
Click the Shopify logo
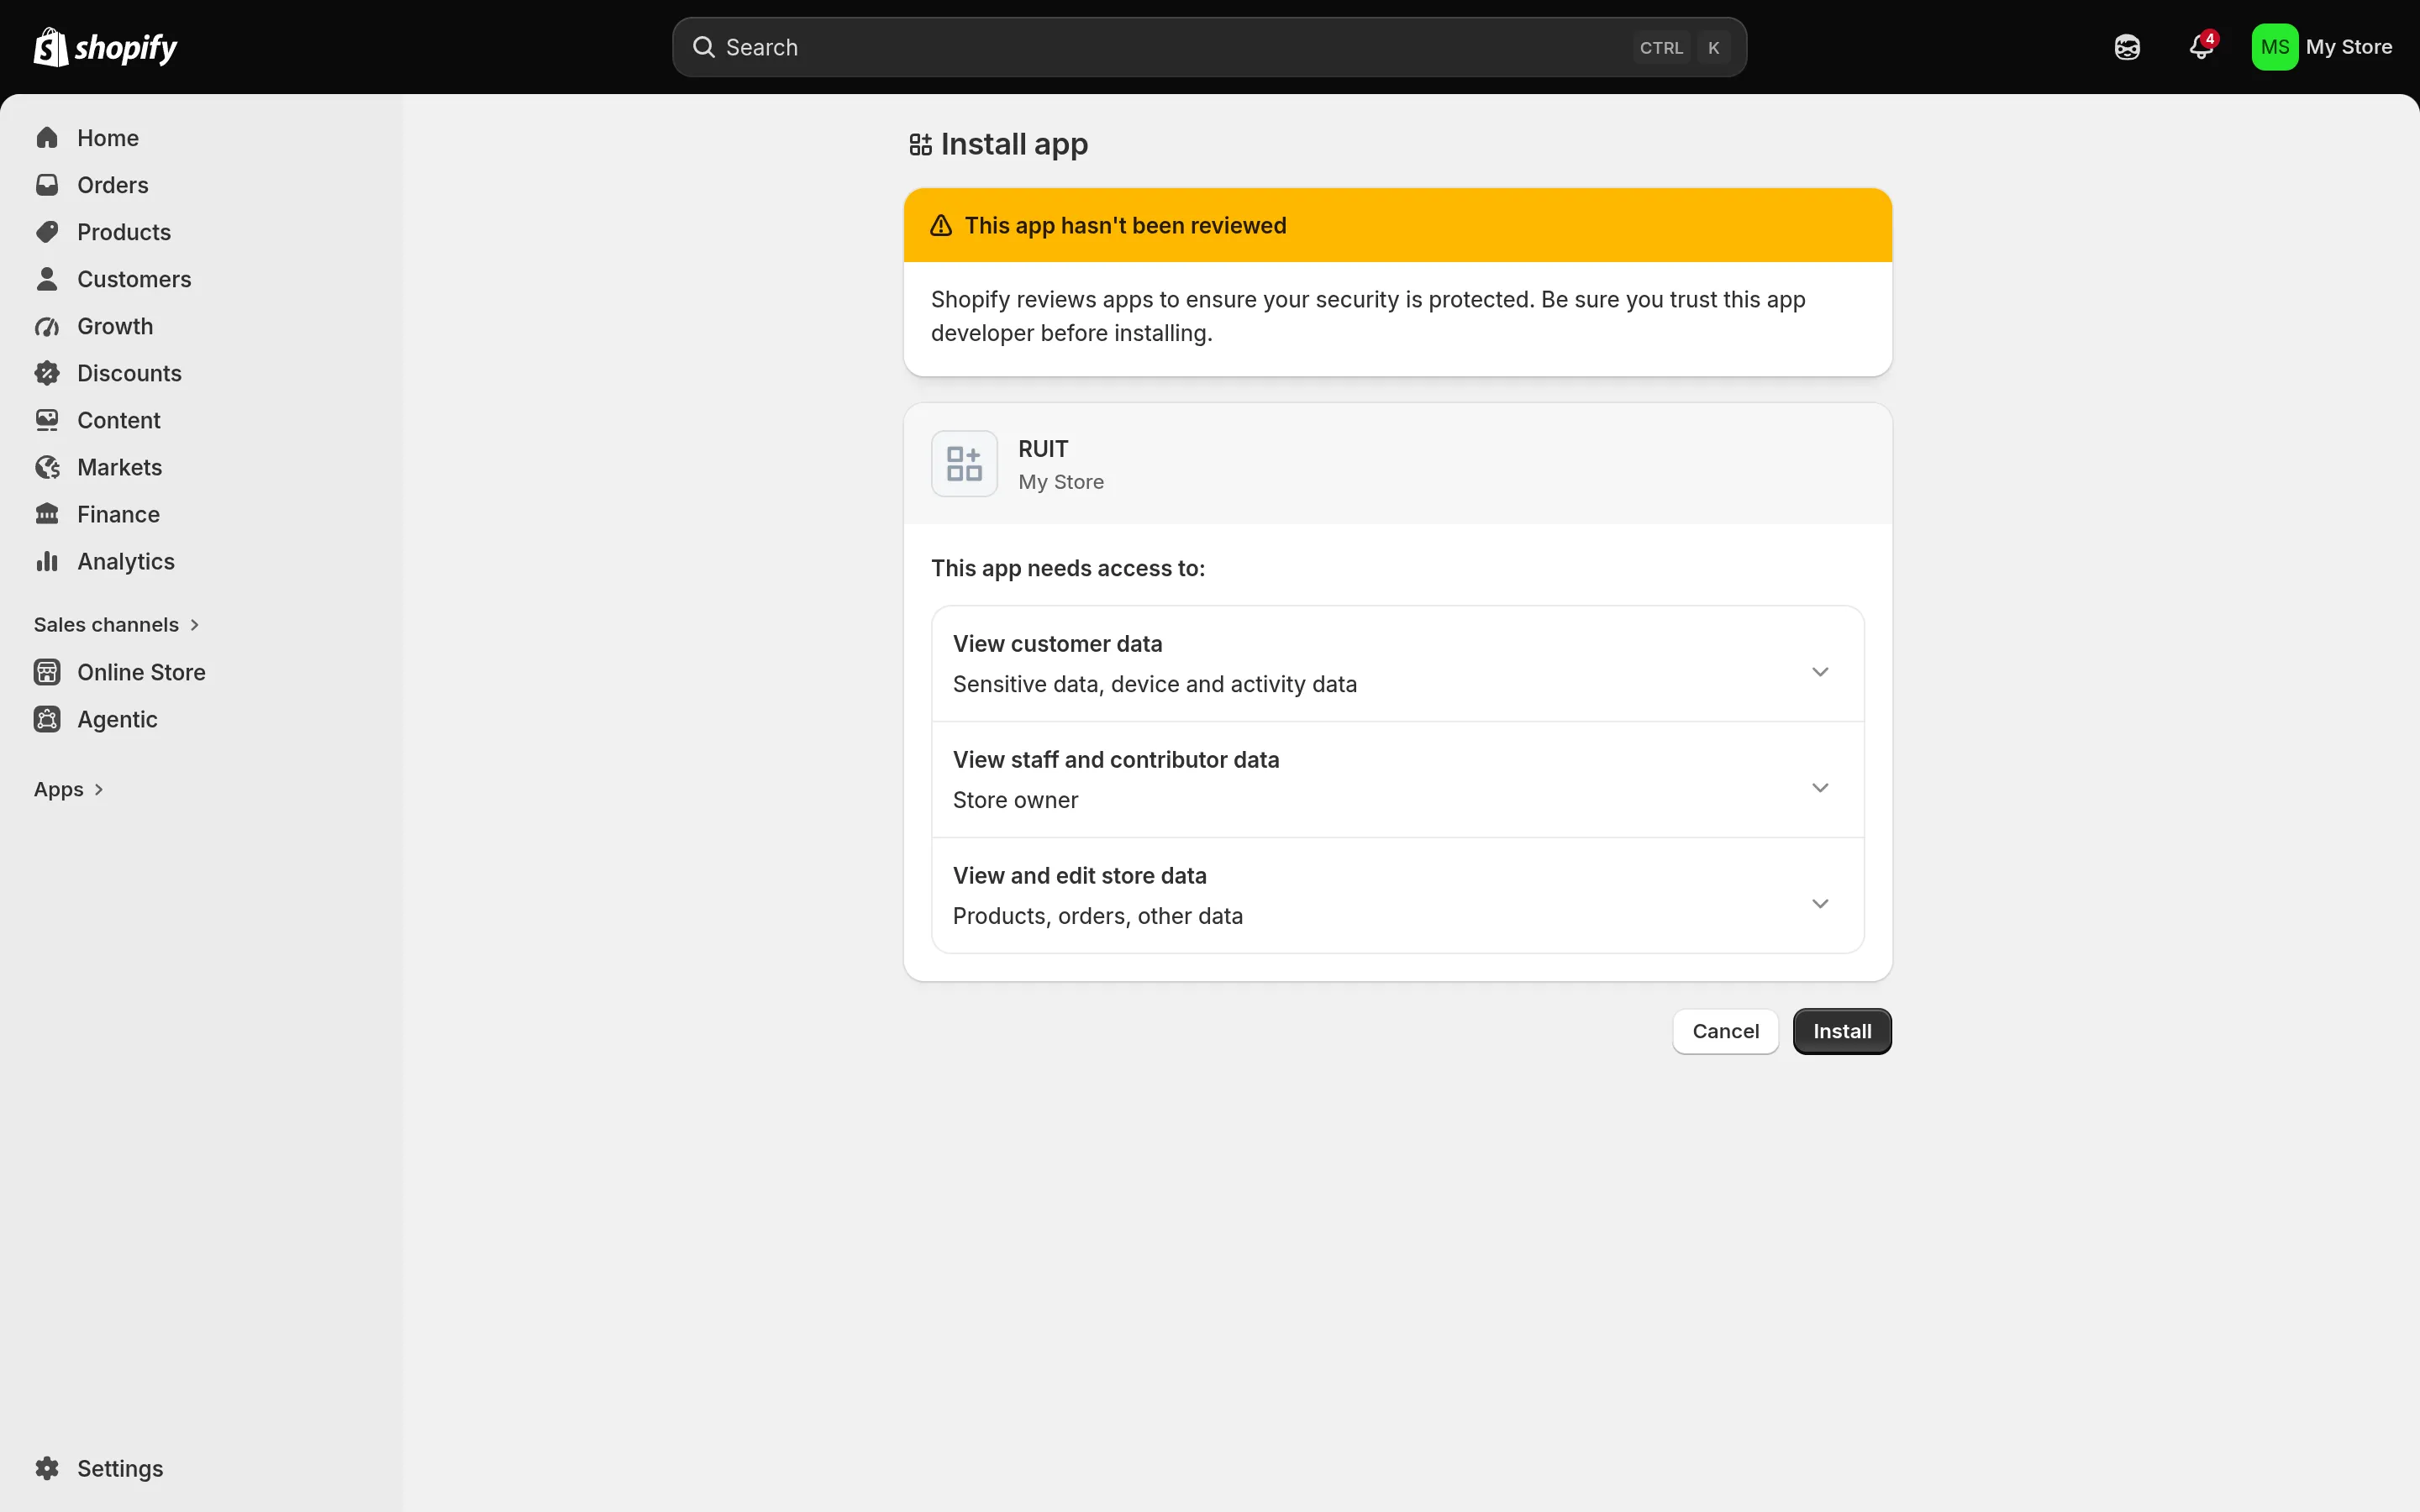[x=105, y=47]
